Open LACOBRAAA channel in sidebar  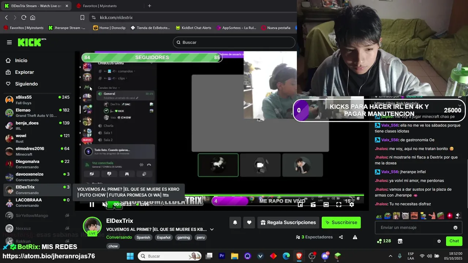[37, 202]
